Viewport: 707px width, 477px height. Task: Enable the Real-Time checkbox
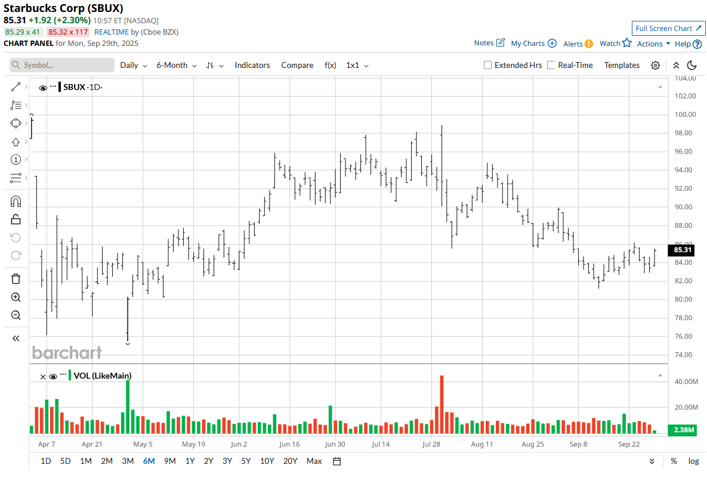point(551,66)
